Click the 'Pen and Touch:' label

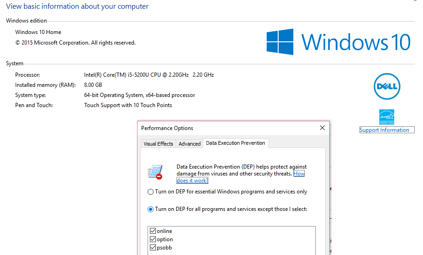click(34, 105)
